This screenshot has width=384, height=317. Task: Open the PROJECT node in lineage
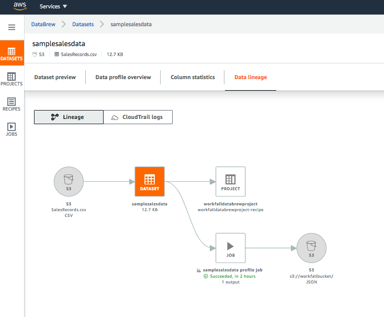230,182
